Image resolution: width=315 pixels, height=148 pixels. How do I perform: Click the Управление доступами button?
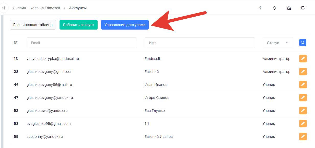(125, 25)
